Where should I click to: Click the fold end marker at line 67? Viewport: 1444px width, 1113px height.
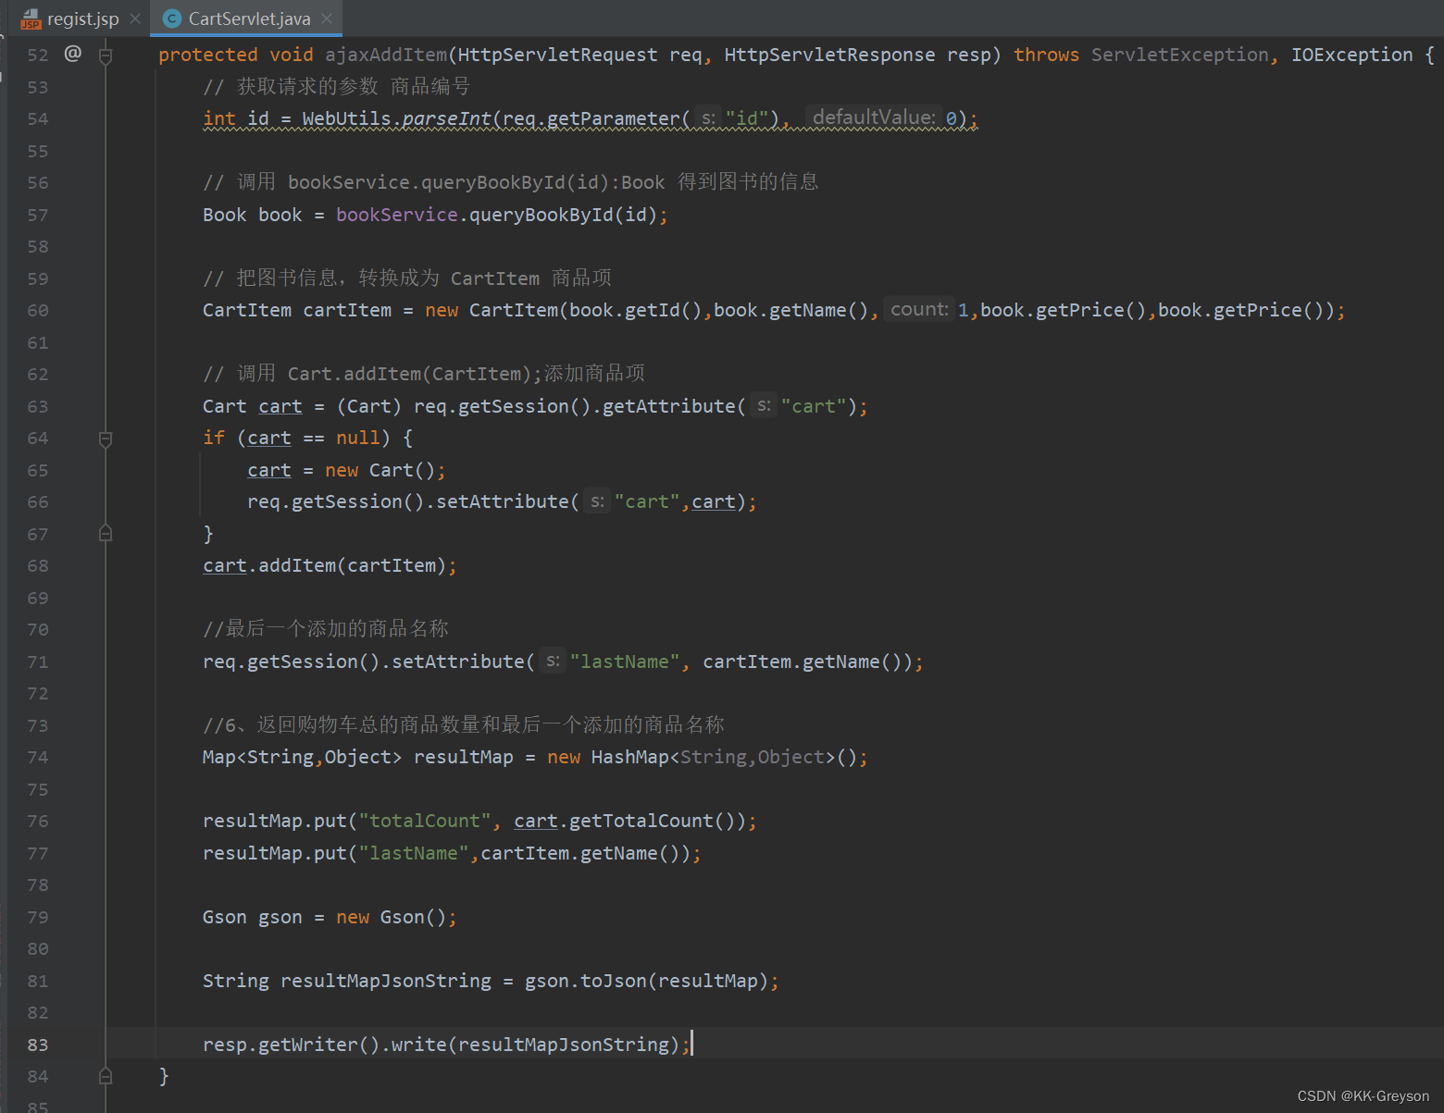[x=106, y=534]
